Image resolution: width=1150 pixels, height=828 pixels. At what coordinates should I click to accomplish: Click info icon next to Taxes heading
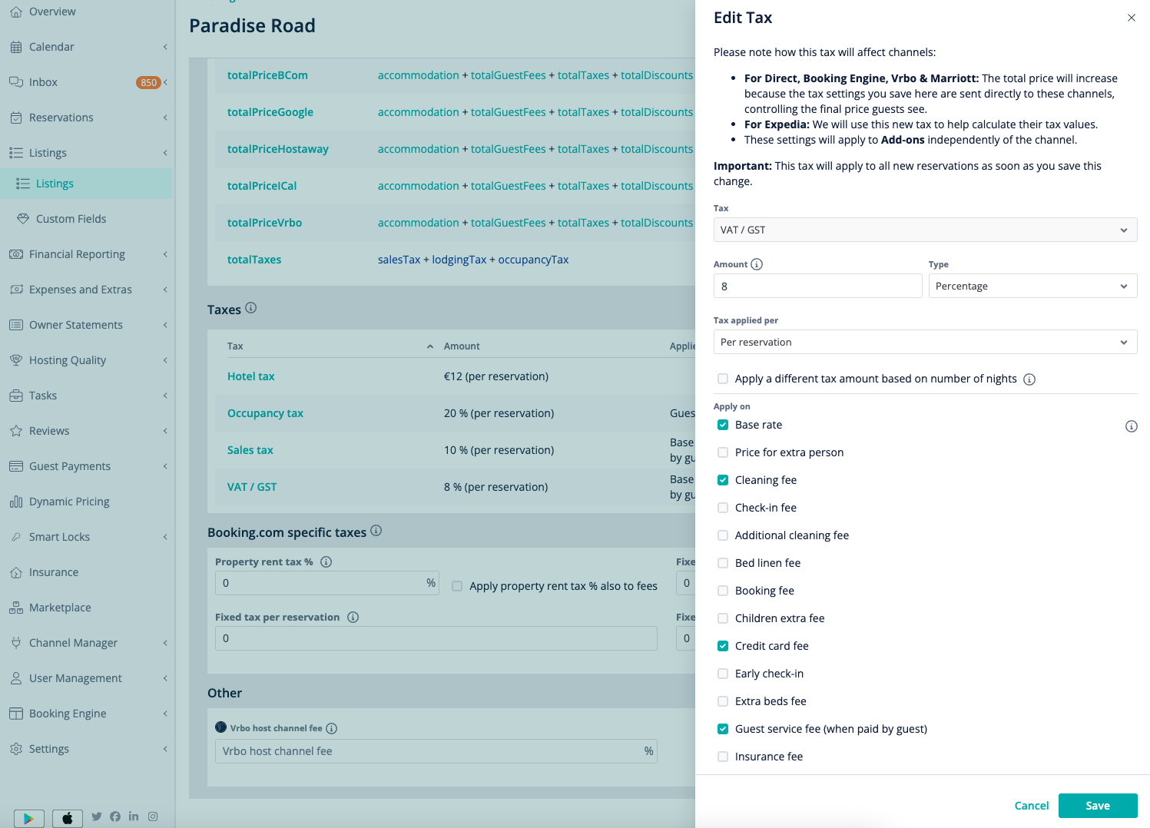click(x=250, y=308)
